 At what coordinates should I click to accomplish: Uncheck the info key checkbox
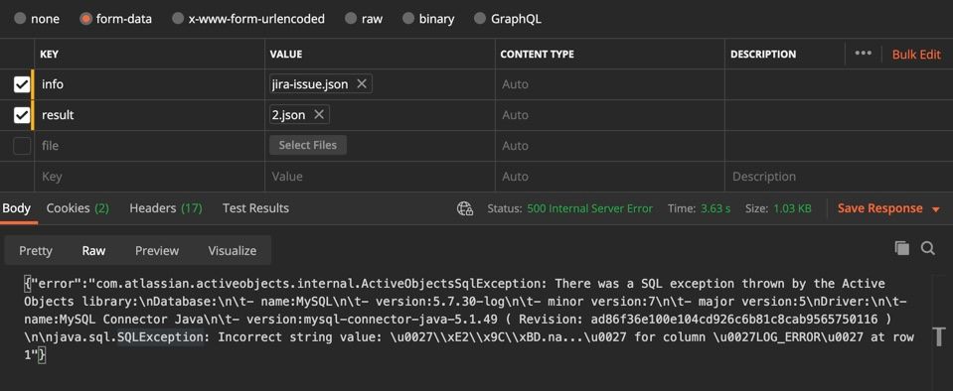point(22,84)
